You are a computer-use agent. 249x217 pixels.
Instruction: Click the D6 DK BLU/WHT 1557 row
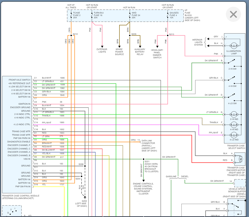(49, 150)
